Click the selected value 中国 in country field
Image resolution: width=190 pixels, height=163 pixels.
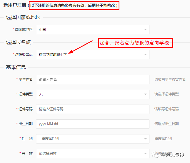[42, 30]
